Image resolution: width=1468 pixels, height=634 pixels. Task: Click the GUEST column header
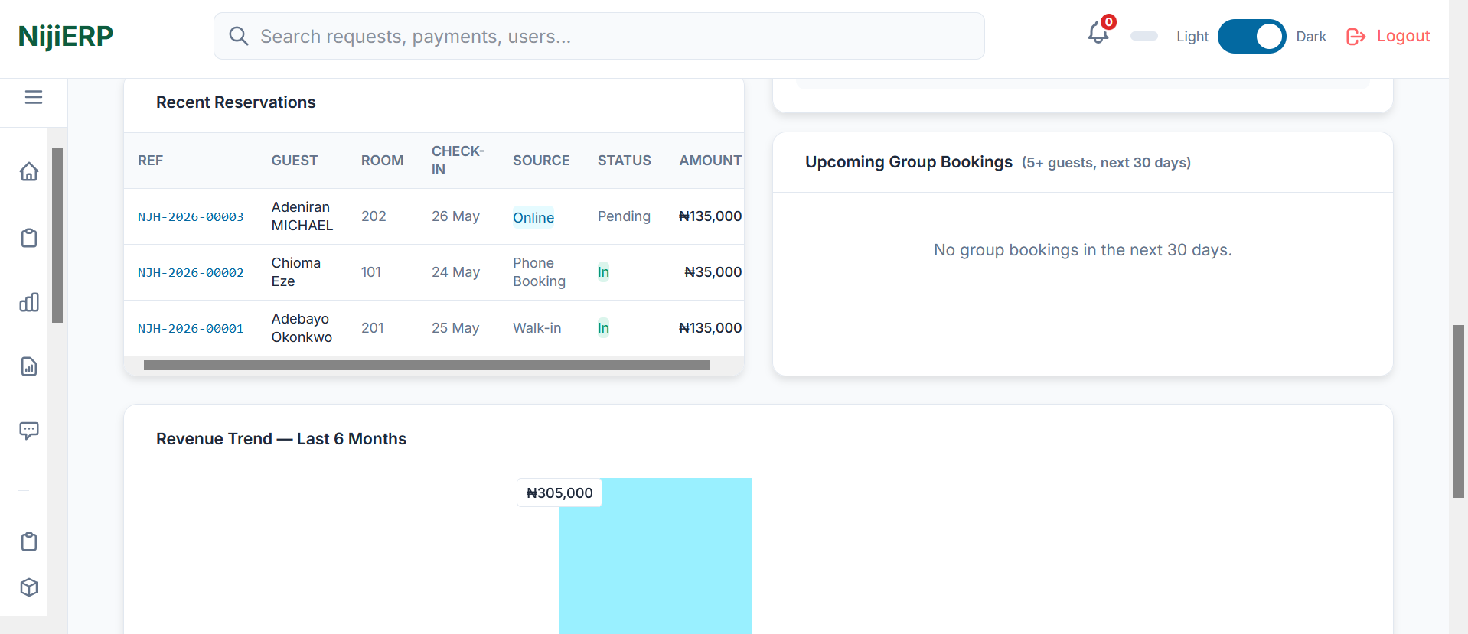point(294,161)
